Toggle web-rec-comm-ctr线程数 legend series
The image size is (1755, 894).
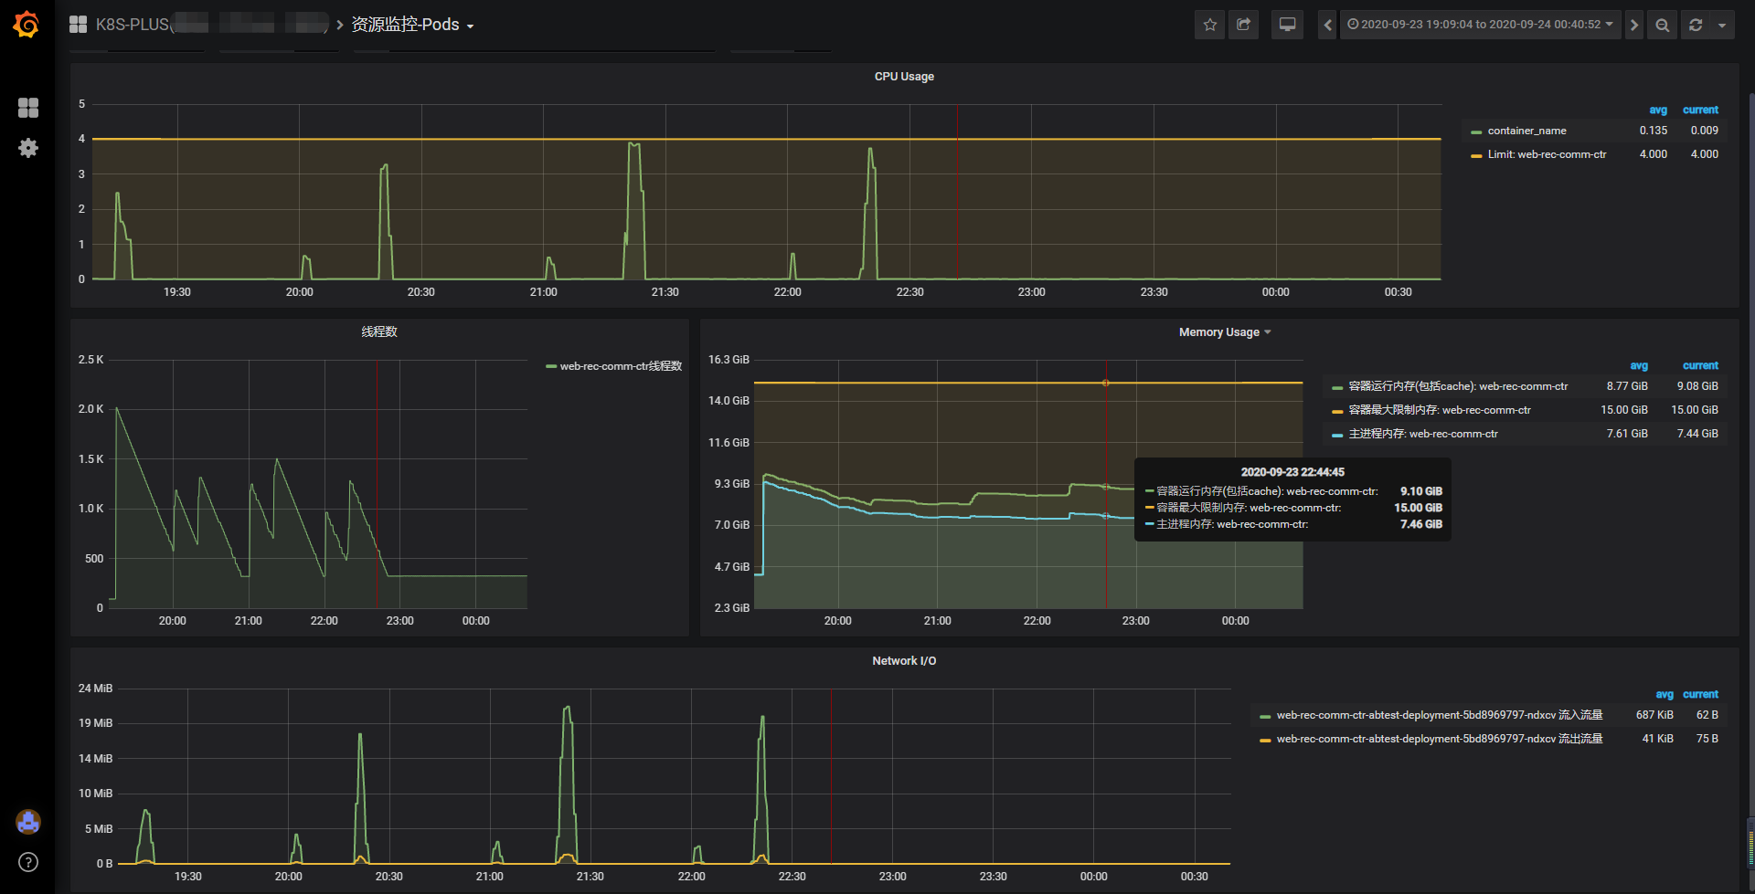pos(621,366)
